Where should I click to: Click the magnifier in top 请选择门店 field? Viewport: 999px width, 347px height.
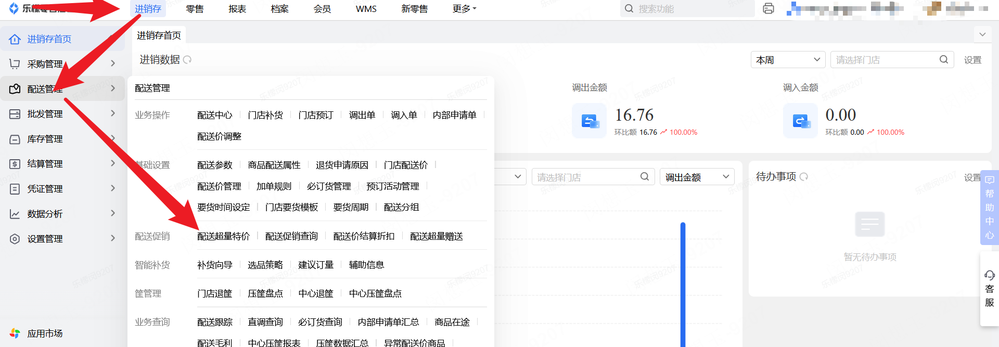(944, 59)
